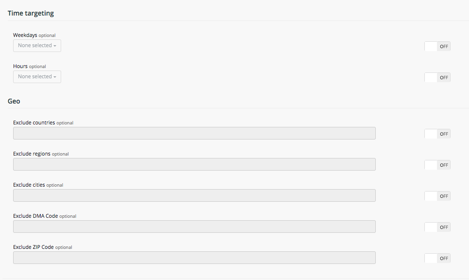
Task: Select the Exclude DMA Code input box
Action: [194, 227]
